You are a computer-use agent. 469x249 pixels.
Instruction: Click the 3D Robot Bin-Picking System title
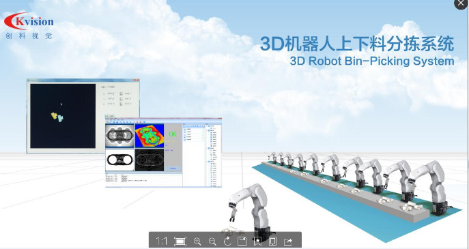coord(372,61)
